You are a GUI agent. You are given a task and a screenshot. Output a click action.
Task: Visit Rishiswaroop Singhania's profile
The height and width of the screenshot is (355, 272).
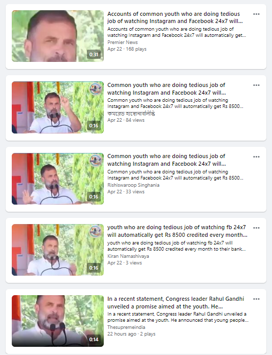point(133,185)
